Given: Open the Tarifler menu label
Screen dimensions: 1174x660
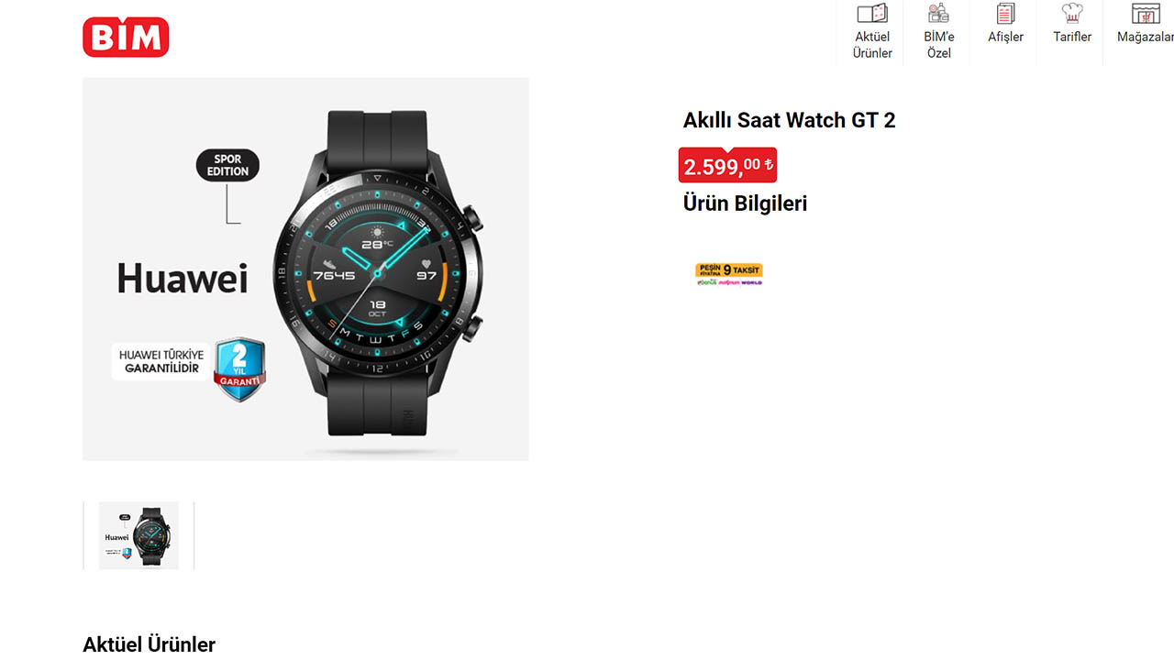Looking at the screenshot, I should coord(1072,37).
